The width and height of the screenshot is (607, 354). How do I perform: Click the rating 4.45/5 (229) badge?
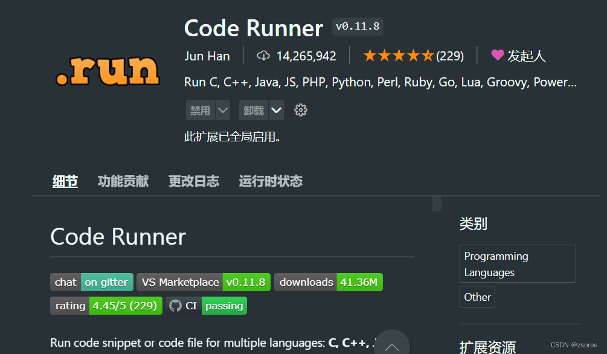tap(106, 306)
